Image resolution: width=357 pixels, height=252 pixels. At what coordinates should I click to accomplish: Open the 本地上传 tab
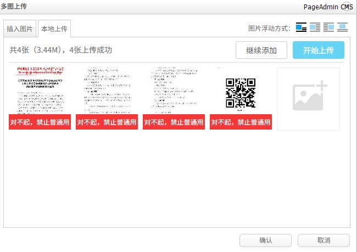click(x=55, y=29)
